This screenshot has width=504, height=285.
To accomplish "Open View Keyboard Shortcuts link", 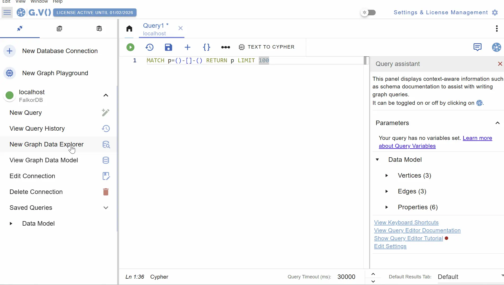I will pos(406,222).
